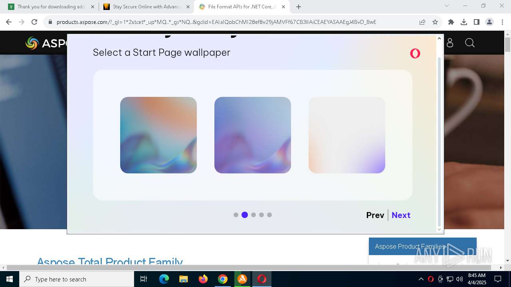Reload the current page
The width and height of the screenshot is (511, 287).
(x=34, y=22)
